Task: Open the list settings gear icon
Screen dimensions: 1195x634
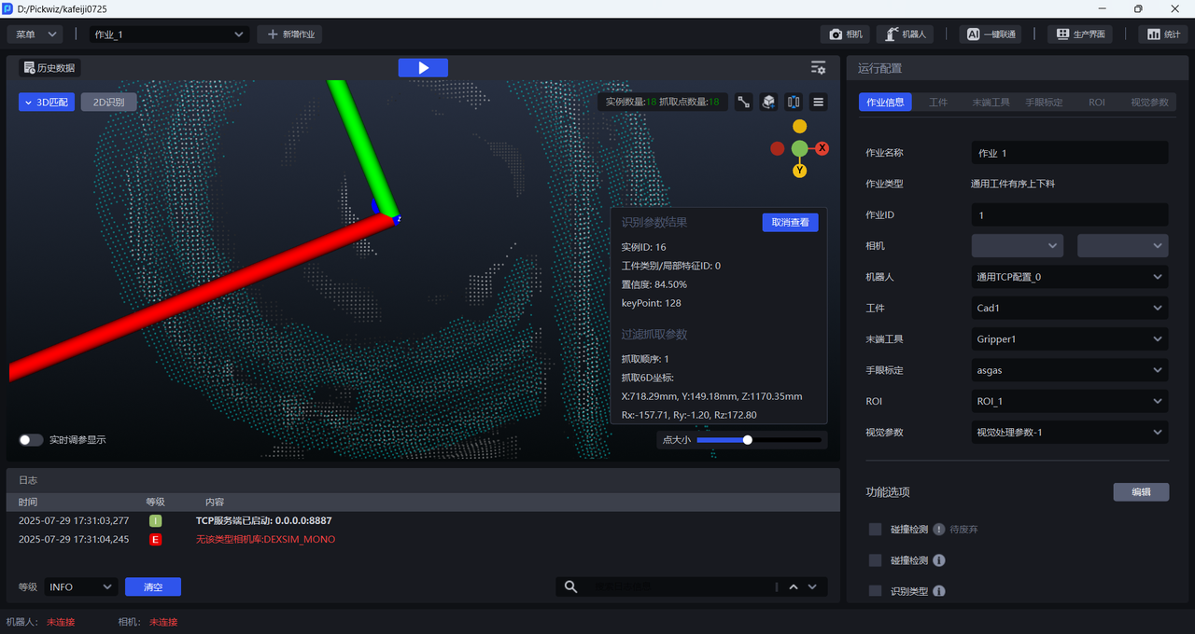Action: 818,68
